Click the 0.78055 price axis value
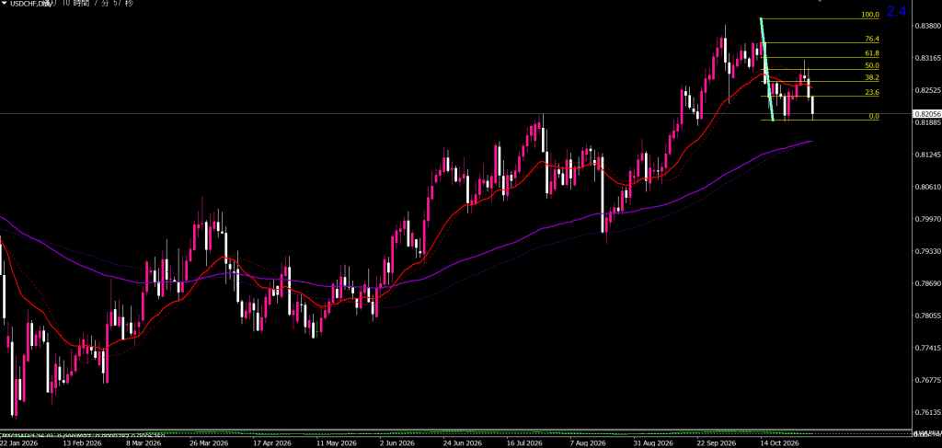This screenshot has width=942, height=448. point(925,316)
